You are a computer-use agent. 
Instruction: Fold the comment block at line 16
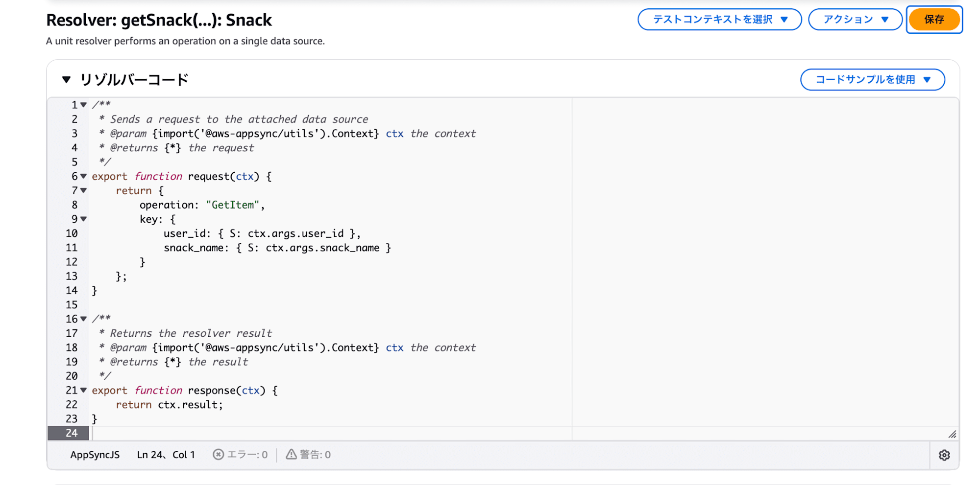coord(84,319)
